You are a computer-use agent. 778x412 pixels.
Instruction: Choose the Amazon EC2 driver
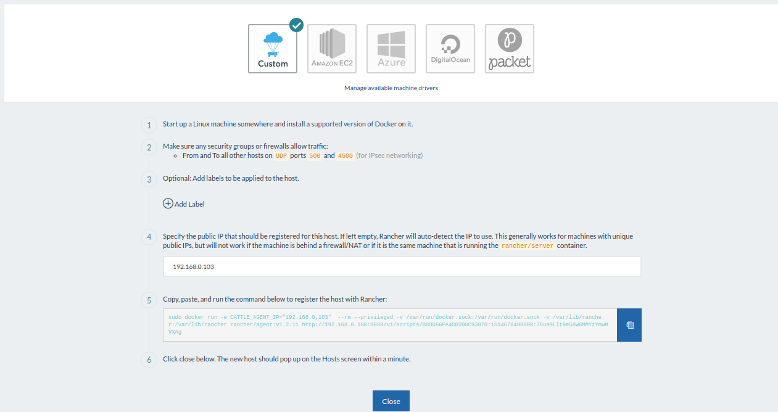coord(332,49)
